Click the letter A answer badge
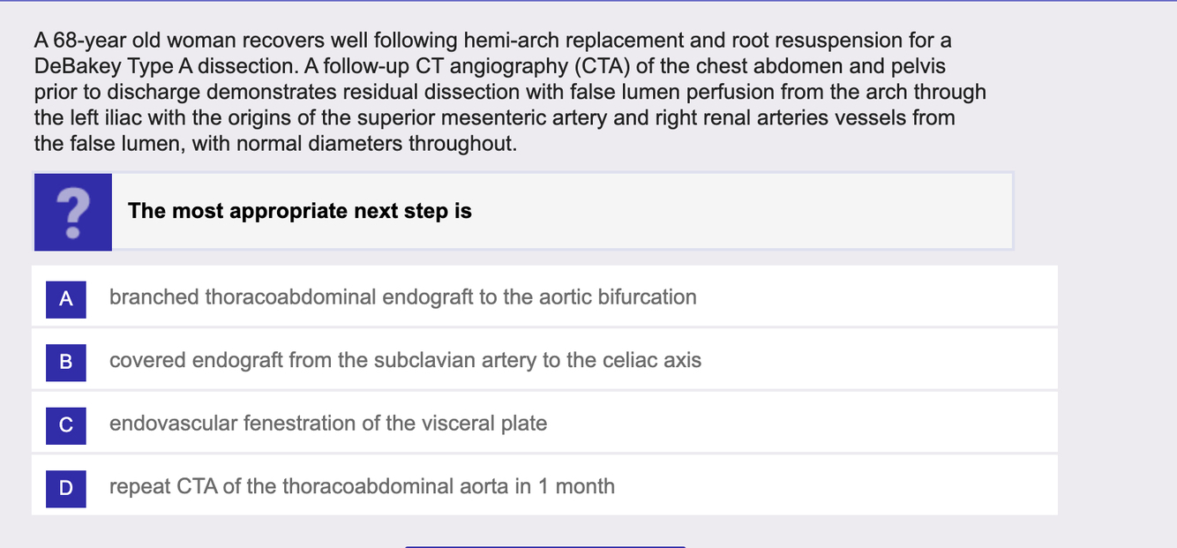This screenshot has height=548, width=1177. coord(65,297)
